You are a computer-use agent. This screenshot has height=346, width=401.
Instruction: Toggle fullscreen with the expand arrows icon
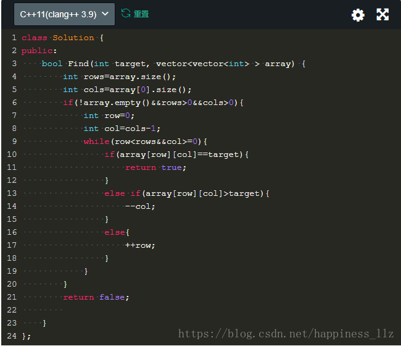(382, 15)
